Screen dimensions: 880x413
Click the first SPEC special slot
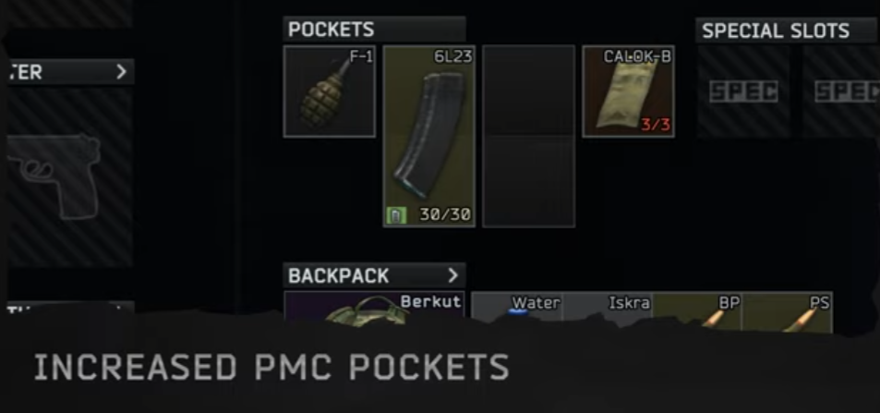tap(743, 91)
